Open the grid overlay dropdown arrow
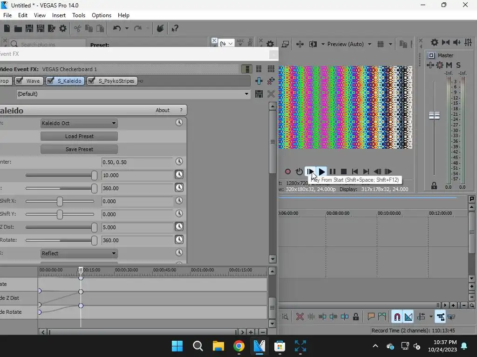 click(391, 44)
